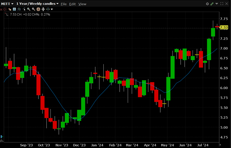Click the round target crosshair icon
The width and height of the screenshot is (231, 148).
point(38,9)
